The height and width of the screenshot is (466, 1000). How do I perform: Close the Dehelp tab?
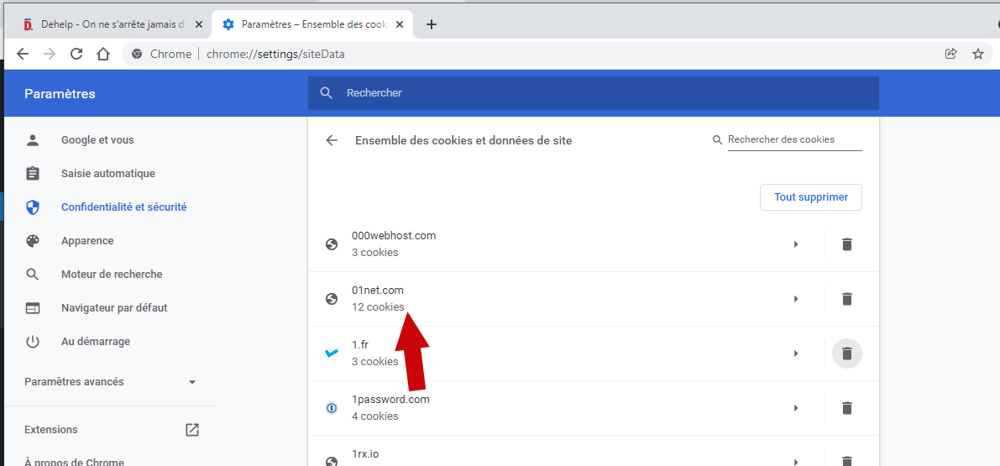(199, 24)
